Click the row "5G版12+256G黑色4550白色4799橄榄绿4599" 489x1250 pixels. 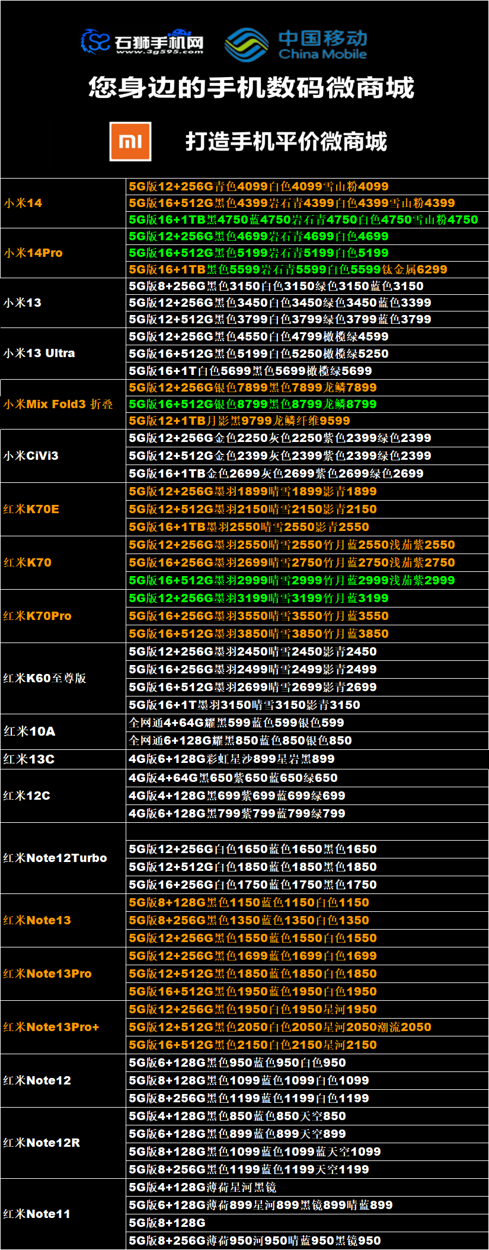click(x=308, y=336)
